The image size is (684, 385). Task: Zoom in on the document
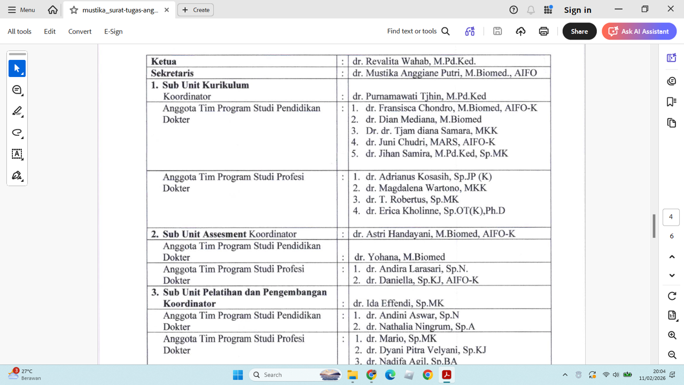[672, 335]
